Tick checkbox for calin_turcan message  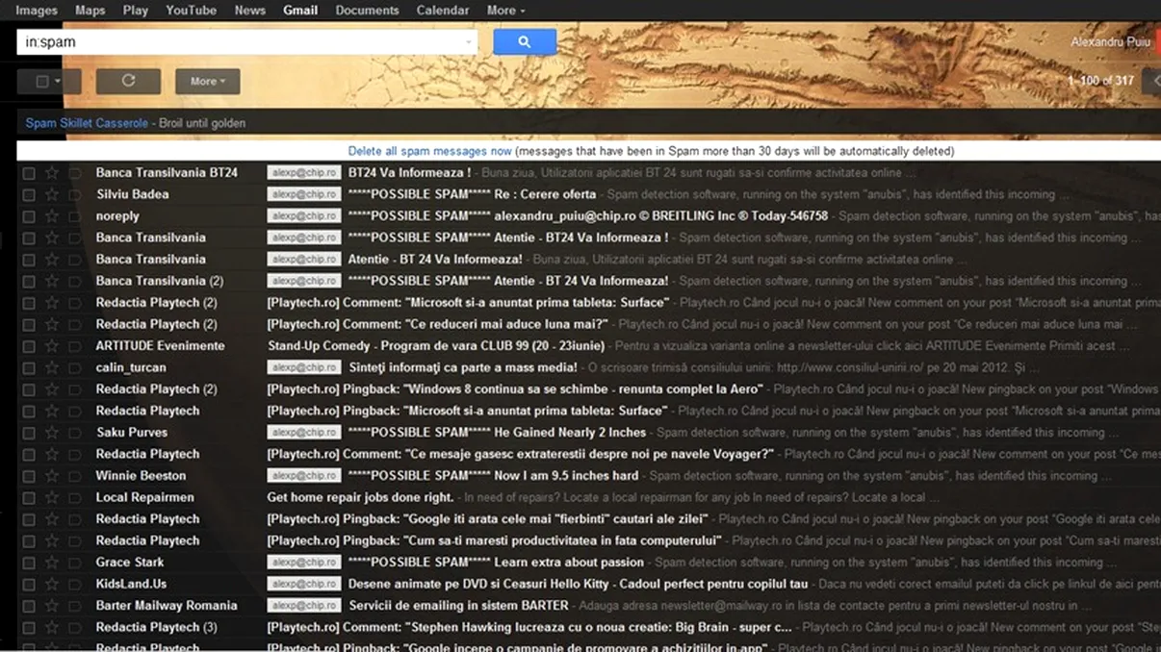29,367
